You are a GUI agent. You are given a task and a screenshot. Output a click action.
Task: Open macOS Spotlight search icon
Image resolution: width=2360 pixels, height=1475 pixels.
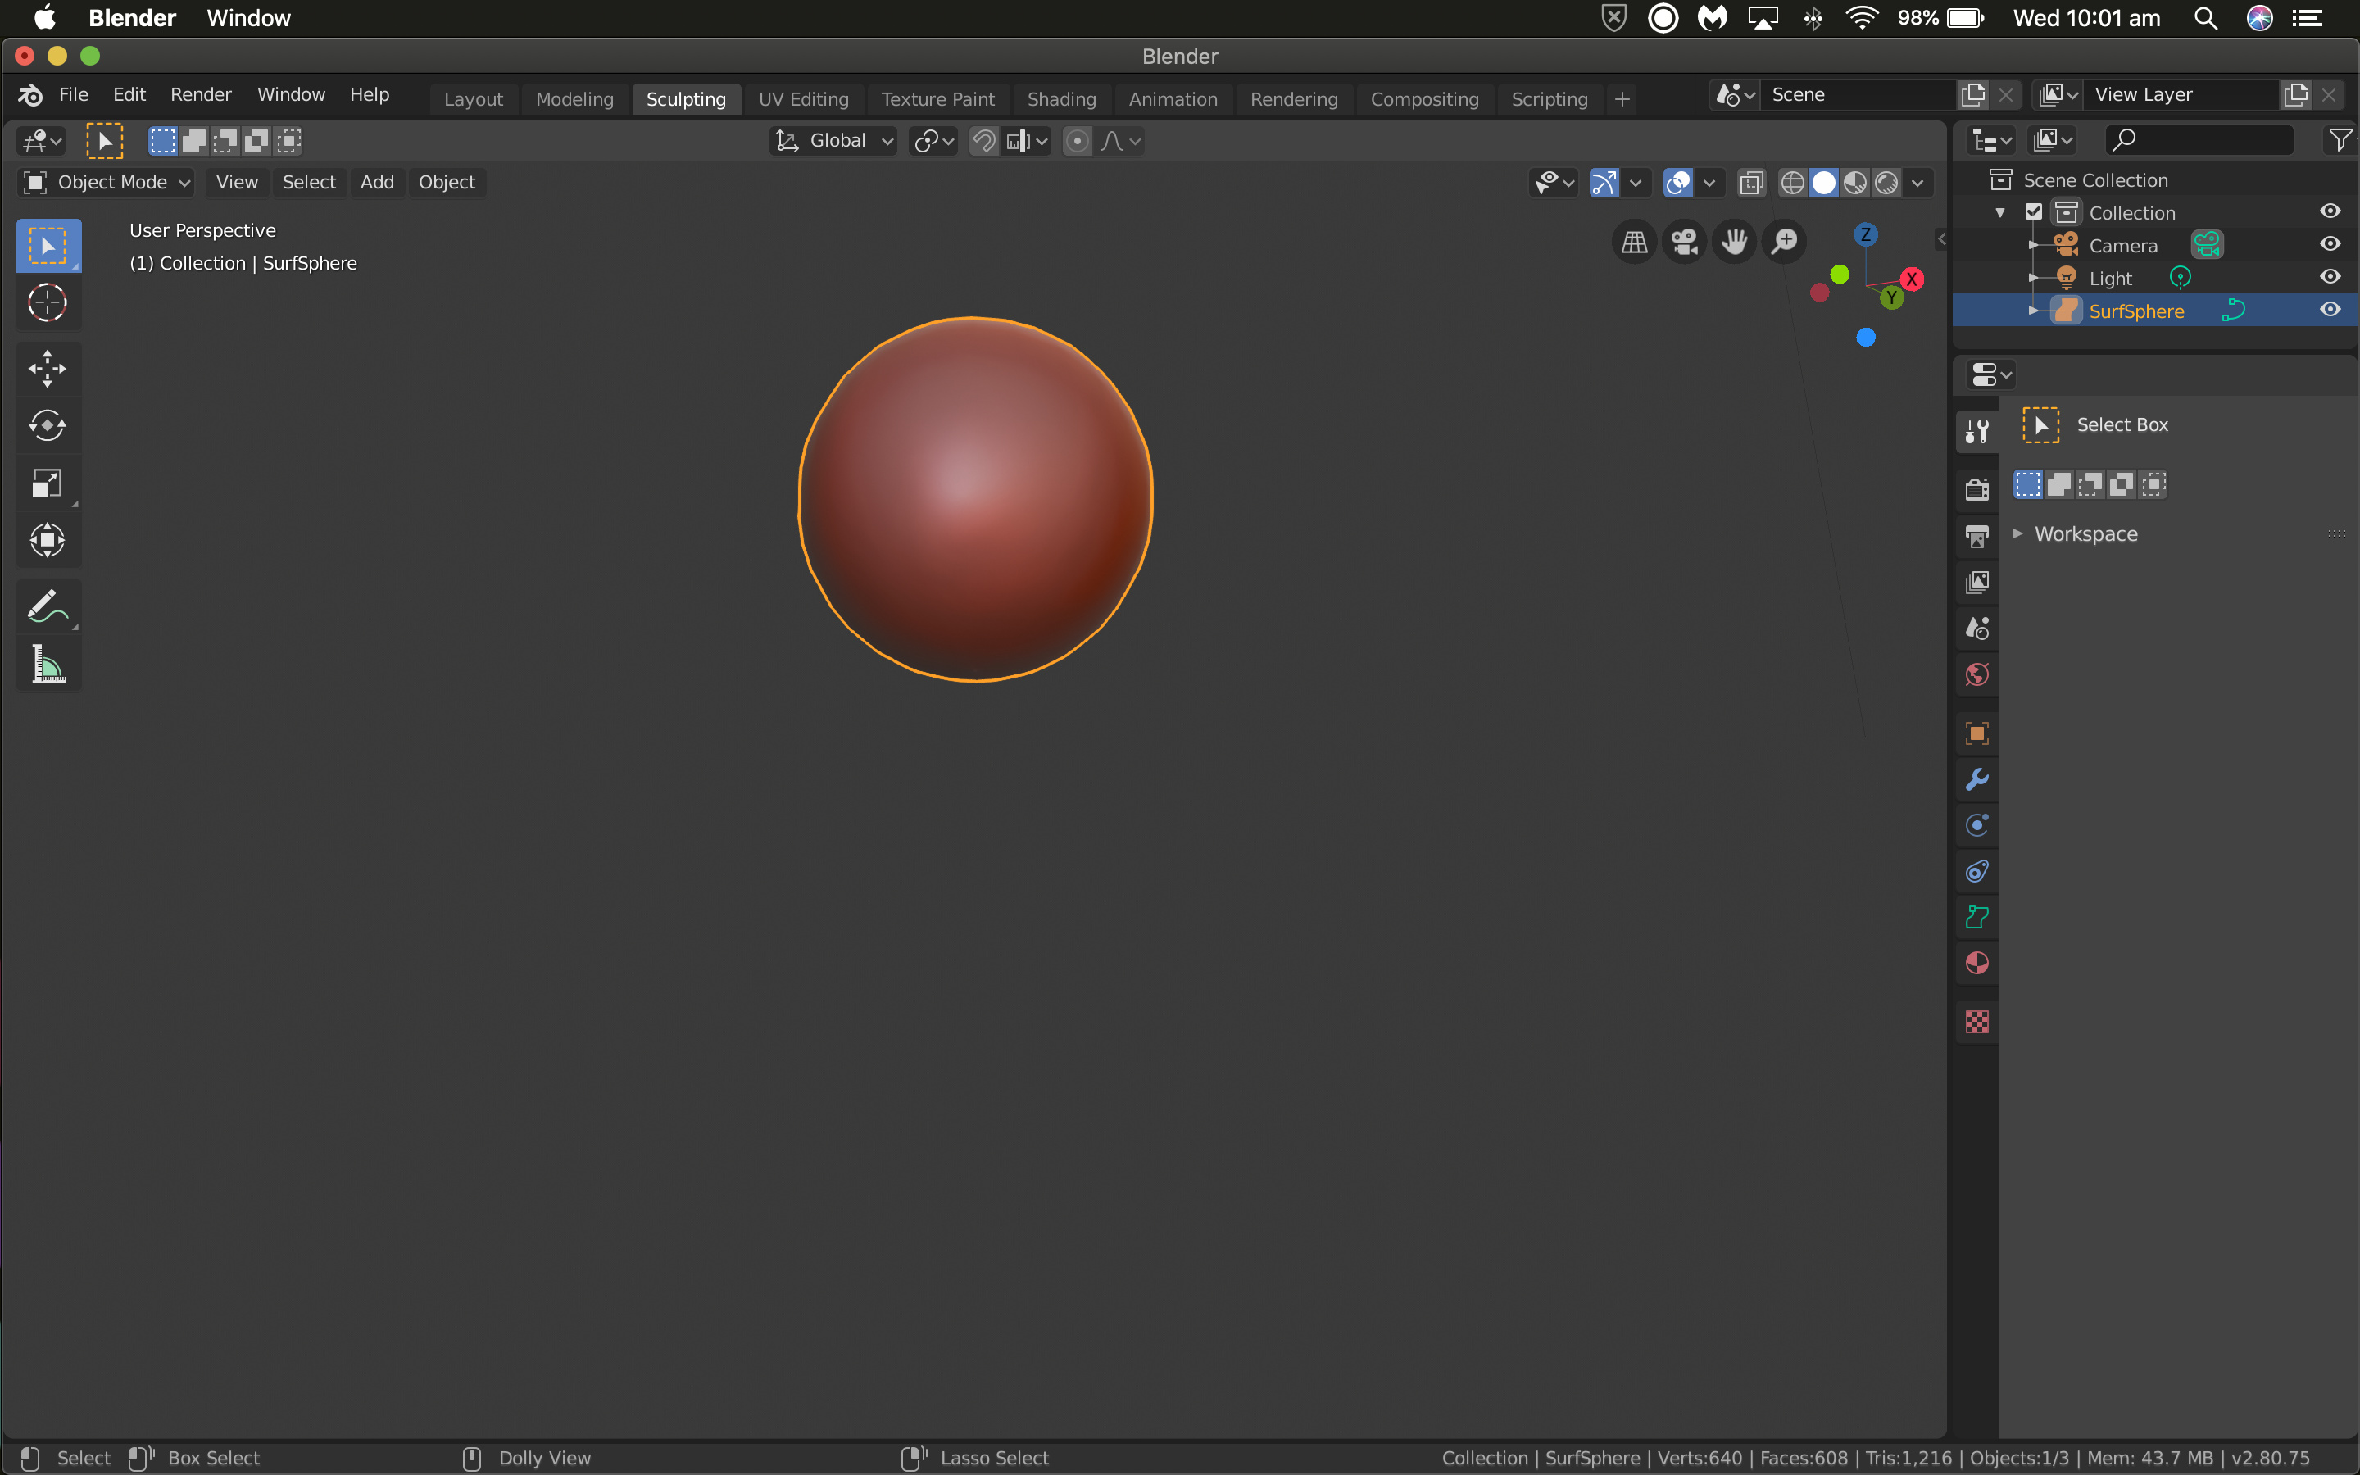pos(2206,19)
